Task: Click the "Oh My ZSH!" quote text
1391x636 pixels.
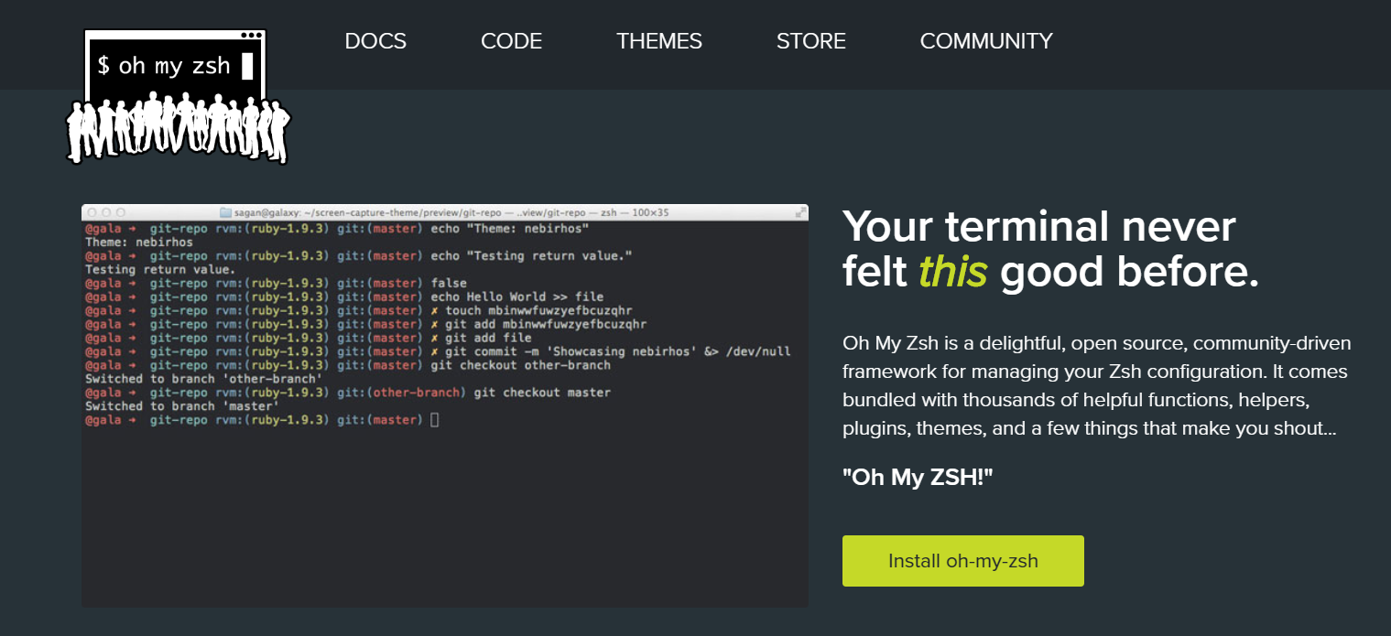Action: pos(918,477)
